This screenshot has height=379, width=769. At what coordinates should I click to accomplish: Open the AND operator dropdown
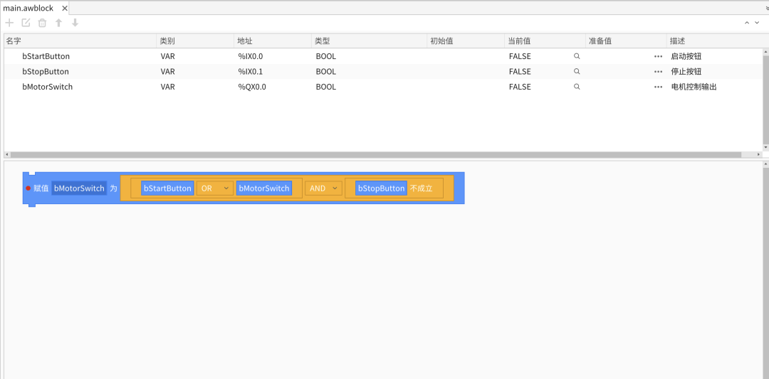pyautogui.click(x=324, y=188)
